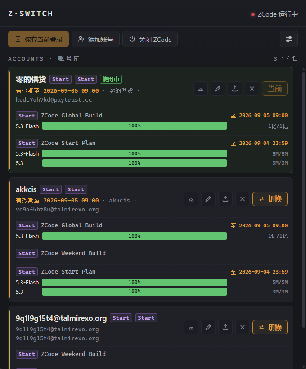Click the gauge icon for akkcis account

coord(191,199)
